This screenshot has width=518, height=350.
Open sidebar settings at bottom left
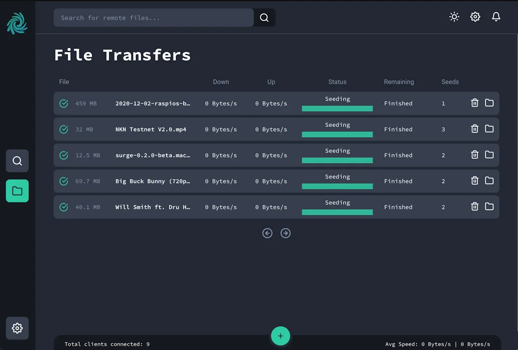[17, 328]
